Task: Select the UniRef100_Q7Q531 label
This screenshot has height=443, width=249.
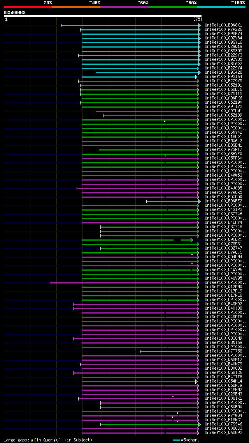Action: pyautogui.click(x=223, y=244)
